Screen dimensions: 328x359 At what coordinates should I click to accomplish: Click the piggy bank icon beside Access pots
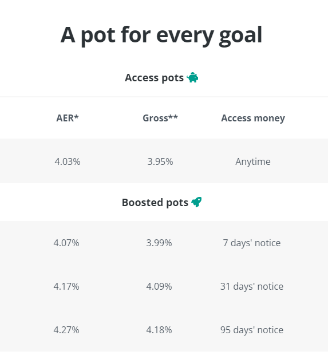[x=192, y=77]
